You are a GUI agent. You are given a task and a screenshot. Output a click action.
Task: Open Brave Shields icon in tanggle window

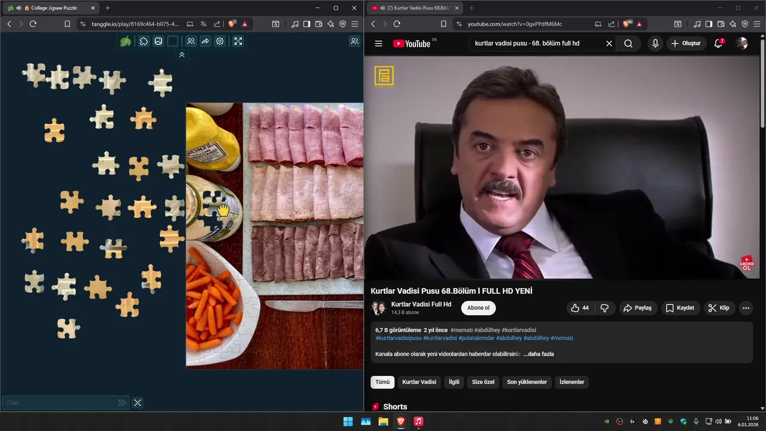pyautogui.click(x=232, y=24)
